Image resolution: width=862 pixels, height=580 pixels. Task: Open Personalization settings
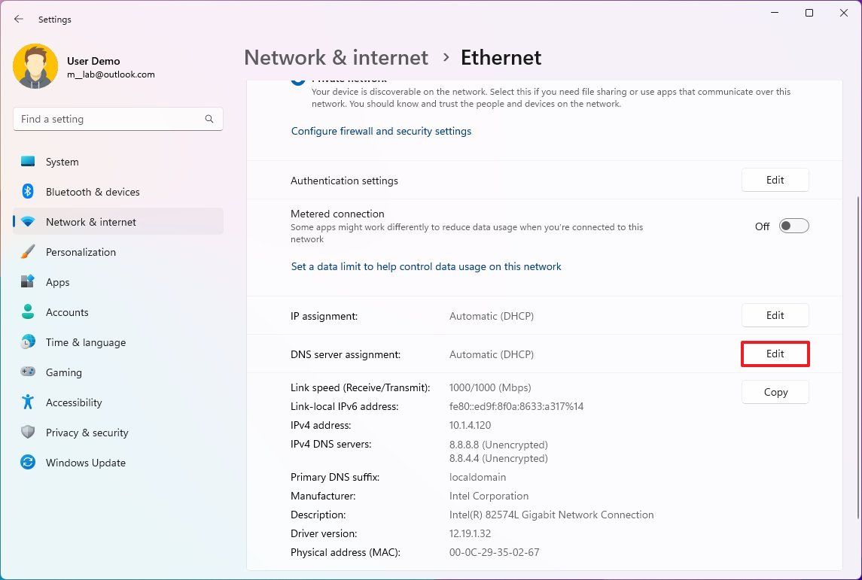81,251
